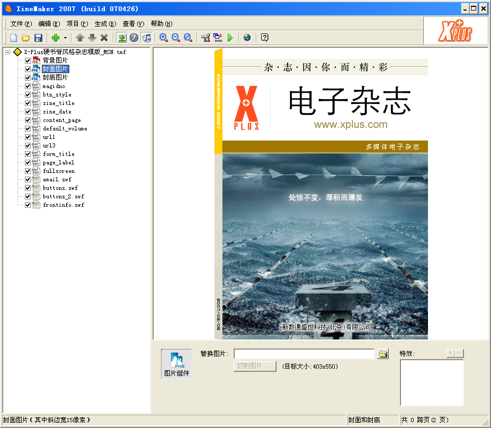Click the generate magazine binary icon
The image size is (491, 428).
[218, 38]
